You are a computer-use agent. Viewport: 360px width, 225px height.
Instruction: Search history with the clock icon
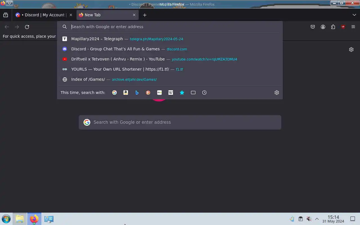204,93
